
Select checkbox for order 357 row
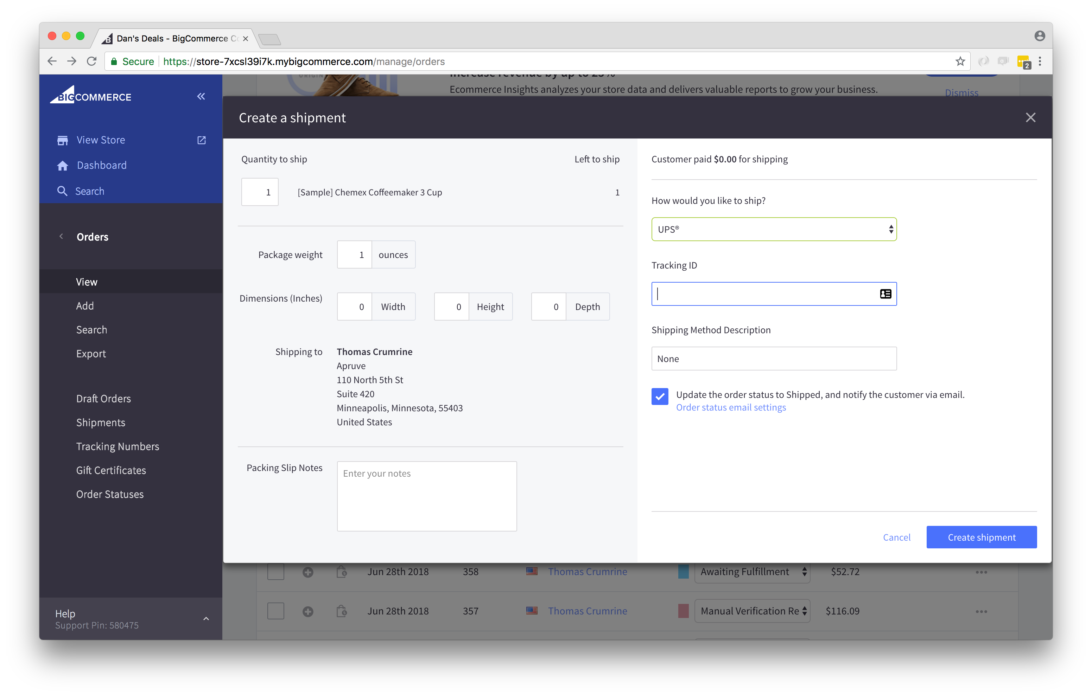click(276, 611)
